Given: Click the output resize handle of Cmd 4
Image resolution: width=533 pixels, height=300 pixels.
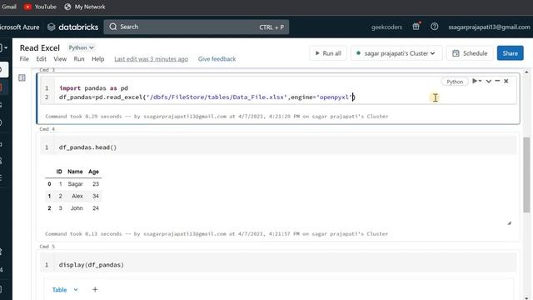Looking at the screenshot, I should (509, 223).
